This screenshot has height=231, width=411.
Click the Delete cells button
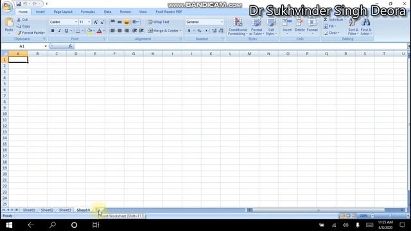pyautogui.click(x=300, y=26)
